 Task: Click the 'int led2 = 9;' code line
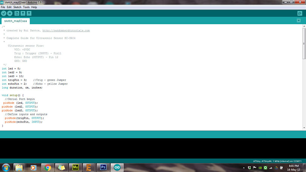12,73
